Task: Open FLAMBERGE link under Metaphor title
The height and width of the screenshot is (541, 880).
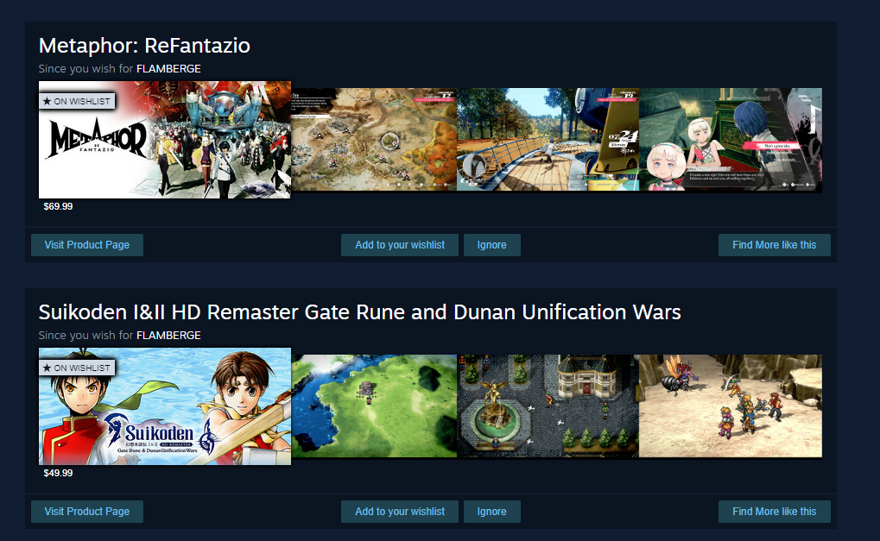Action: (168, 68)
